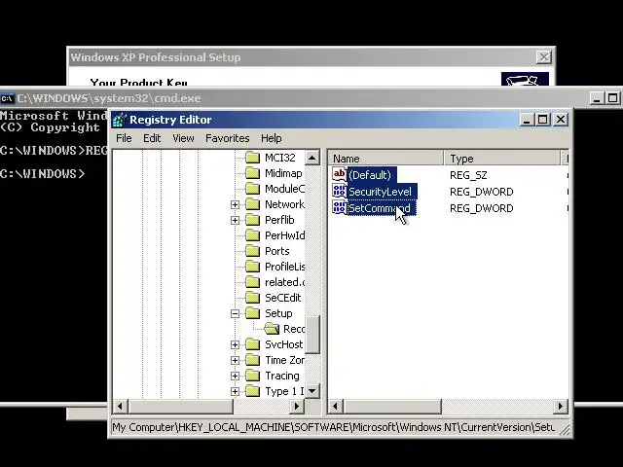Click the values pane scroll right arrow
The height and width of the screenshot is (467, 623).
coord(561,407)
